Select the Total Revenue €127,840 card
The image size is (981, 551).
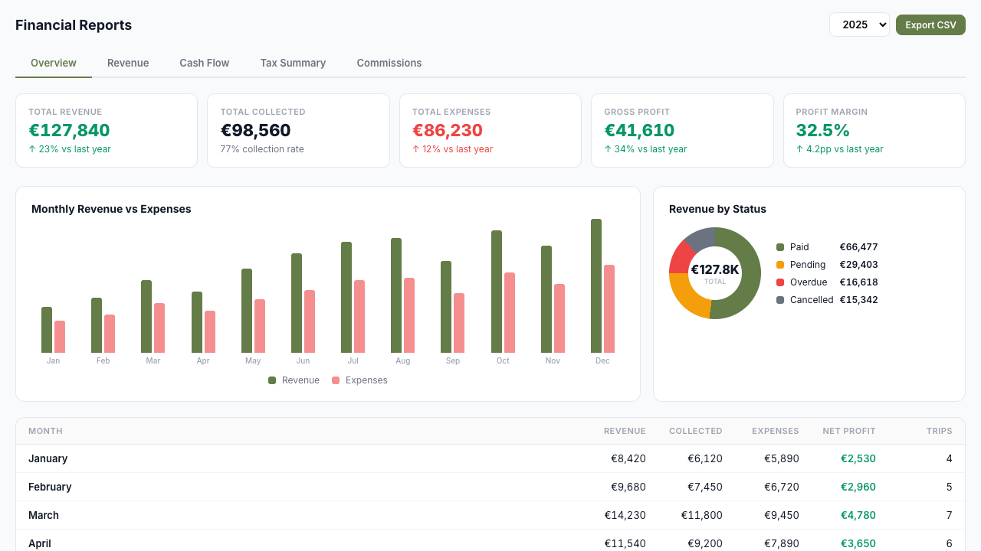[107, 130]
